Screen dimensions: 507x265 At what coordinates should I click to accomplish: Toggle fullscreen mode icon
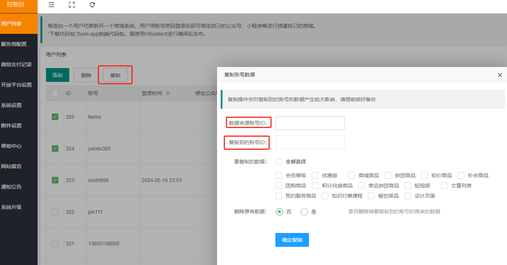72,5
